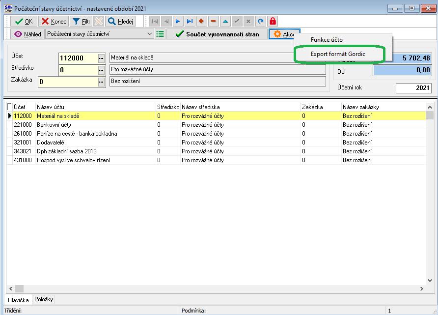Add a new record with plus icon

pos(201,21)
